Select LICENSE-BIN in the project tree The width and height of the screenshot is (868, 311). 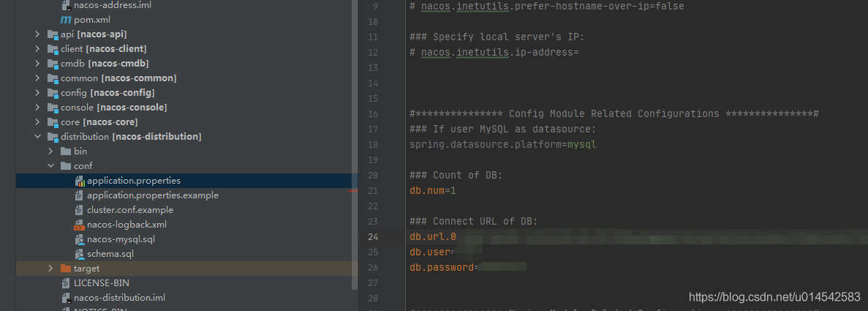[x=102, y=282]
